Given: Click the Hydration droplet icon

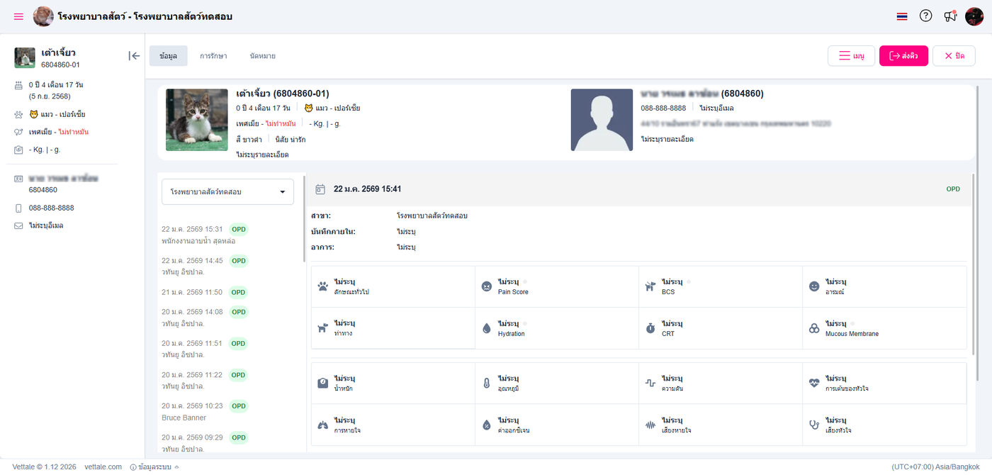Looking at the screenshot, I should coord(486,328).
